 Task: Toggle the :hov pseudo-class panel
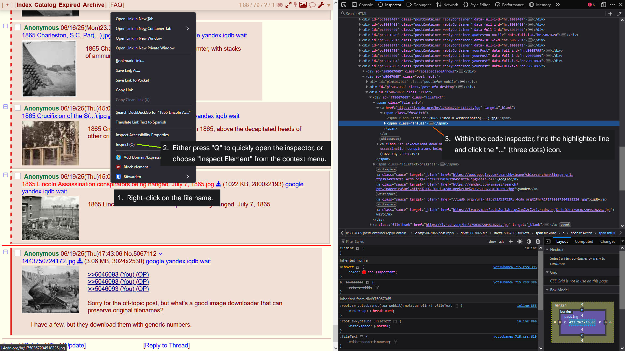coord(492,241)
